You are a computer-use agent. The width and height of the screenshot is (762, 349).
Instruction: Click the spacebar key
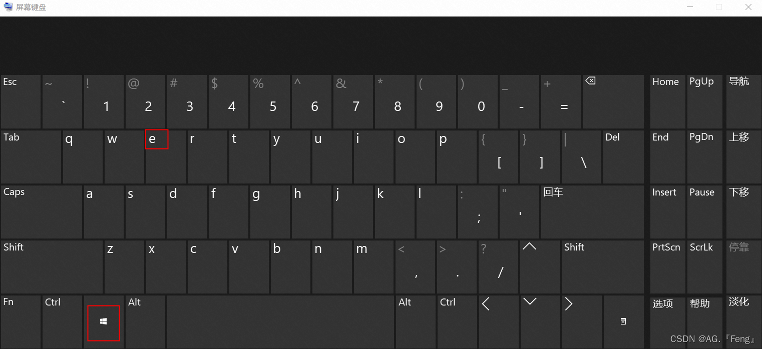tap(280, 321)
